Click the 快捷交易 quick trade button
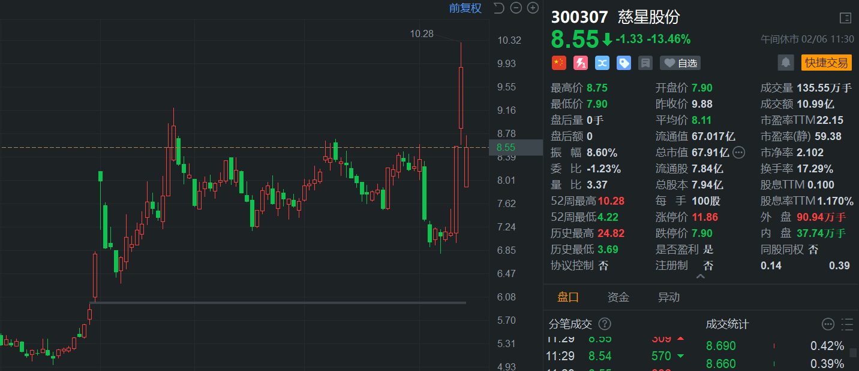859x371 pixels. (826, 63)
